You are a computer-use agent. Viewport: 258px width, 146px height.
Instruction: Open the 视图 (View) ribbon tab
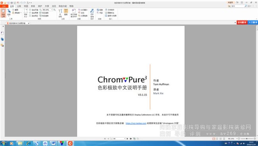click(26, 6)
